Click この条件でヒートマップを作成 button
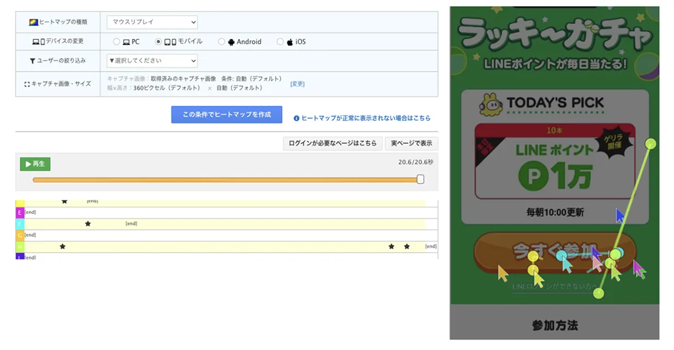This screenshot has height=350, width=674. [226, 115]
